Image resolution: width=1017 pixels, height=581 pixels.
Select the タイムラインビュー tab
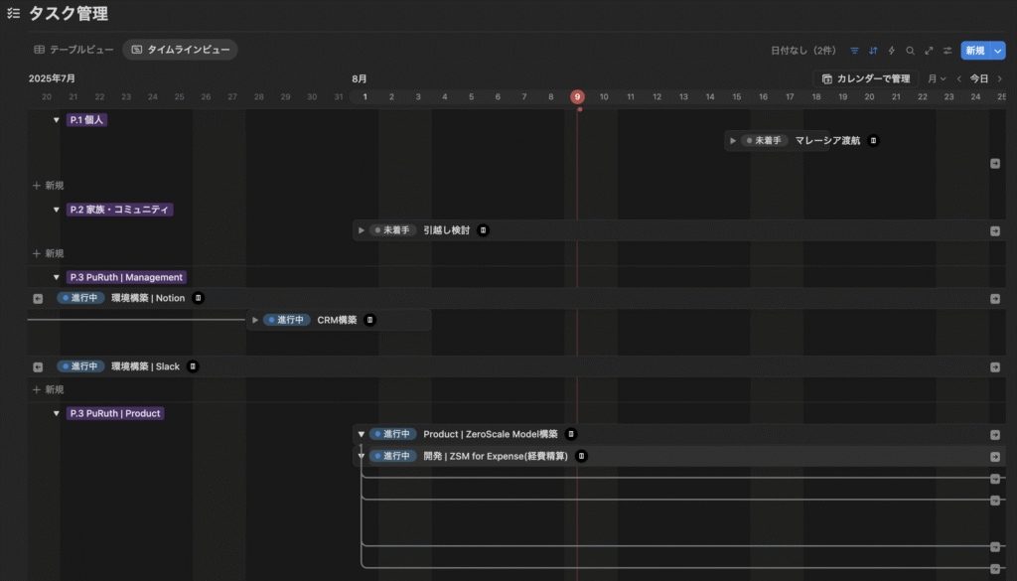click(180, 49)
